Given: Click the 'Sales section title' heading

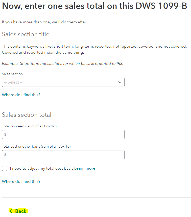Looking at the screenshot, I should (26, 34).
